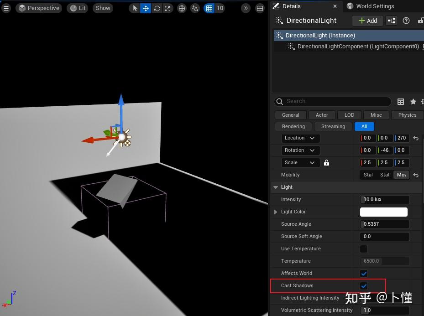The height and width of the screenshot is (316, 424).
Task: Click the white Light Color swatch
Action: (x=383, y=212)
